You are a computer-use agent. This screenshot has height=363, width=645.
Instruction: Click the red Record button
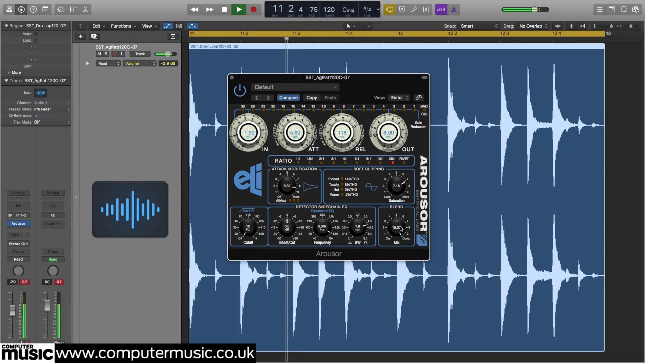(253, 9)
